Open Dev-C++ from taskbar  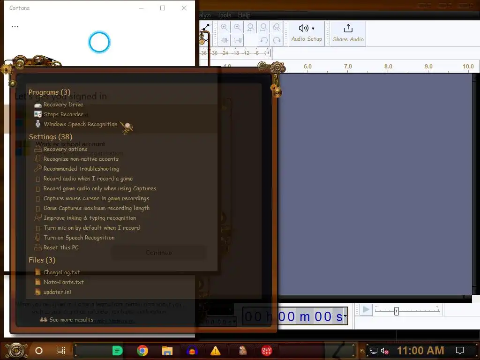pos(267,351)
